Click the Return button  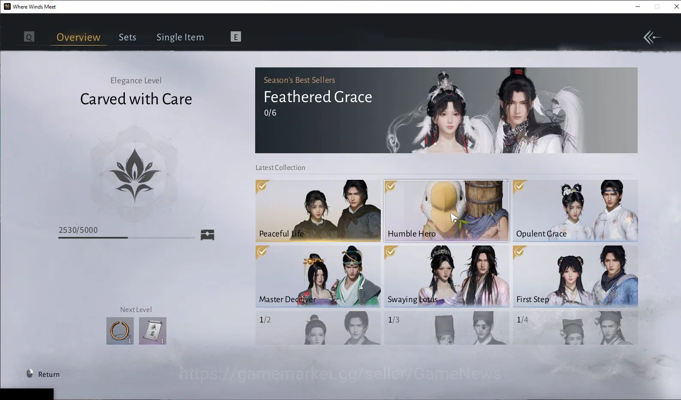click(x=43, y=374)
